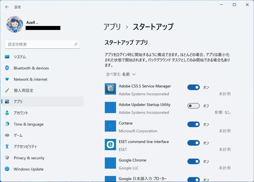This screenshot has width=254, height=182.
Task: Click アプリ breadcrumb link in header
Action: 112,27
